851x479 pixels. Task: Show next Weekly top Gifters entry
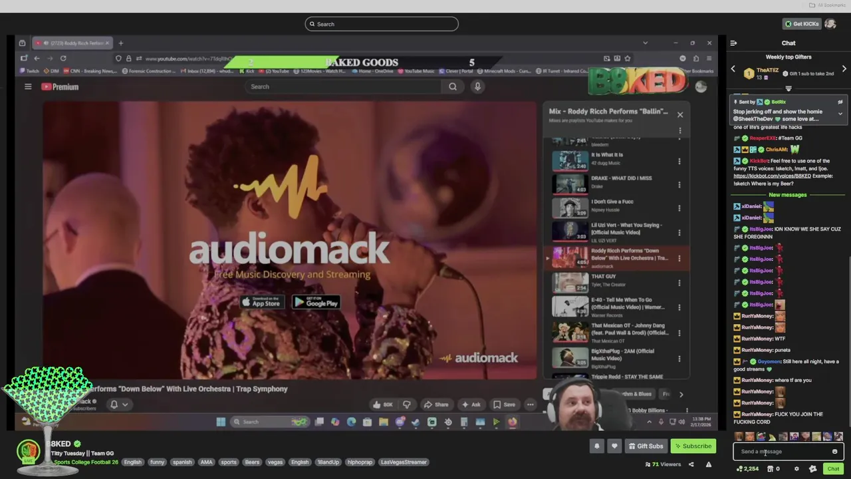click(844, 69)
